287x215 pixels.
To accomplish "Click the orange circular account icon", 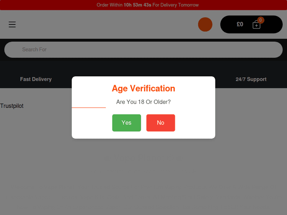I will 205,24.
